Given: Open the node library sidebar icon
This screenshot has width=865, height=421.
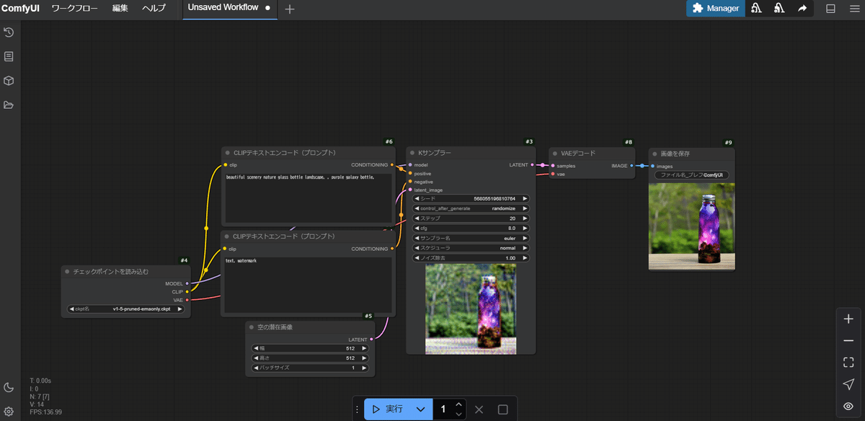Looking at the screenshot, I should pos(9,56).
